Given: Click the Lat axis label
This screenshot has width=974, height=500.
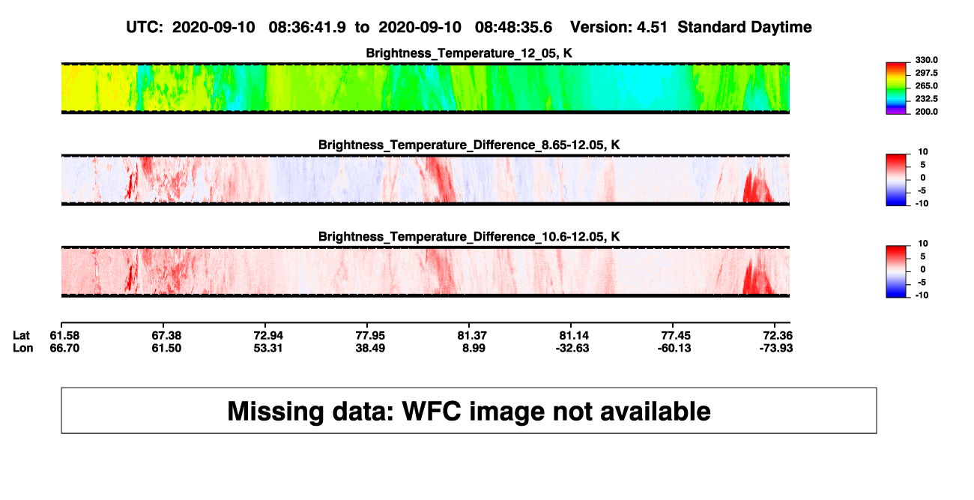Looking at the screenshot, I should coord(21,334).
